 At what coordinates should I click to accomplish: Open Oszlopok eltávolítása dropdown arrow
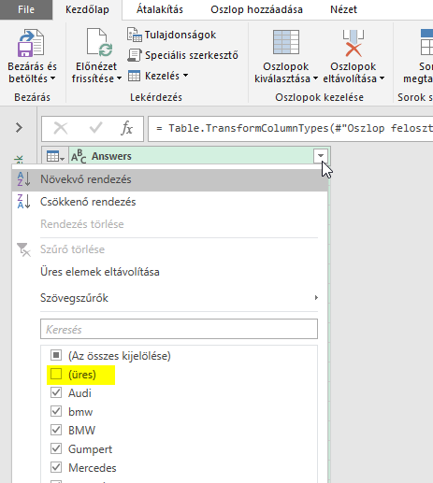tap(382, 78)
